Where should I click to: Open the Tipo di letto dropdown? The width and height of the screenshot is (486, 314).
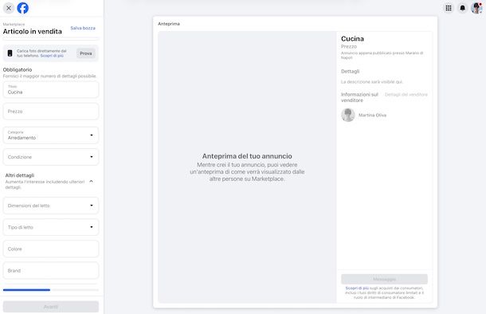51,227
